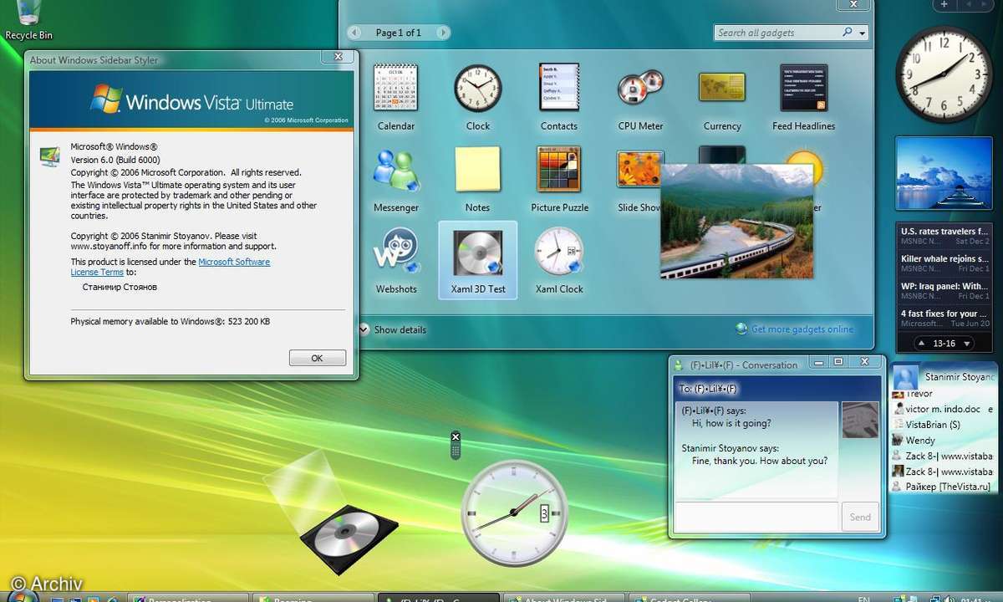Open the Recycle Bin on desktop
The width and height of the screenshot is (1003, 602).
click(x=28, y=15)
